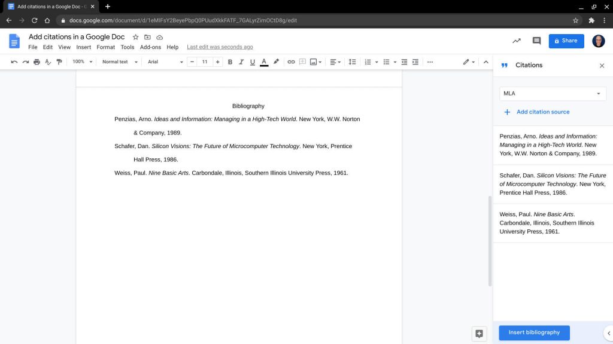The width and height of the screenshot is (613, 344).
Task: Select the Paint format tool
Action: pyautogui.click(x=59, y=62)
